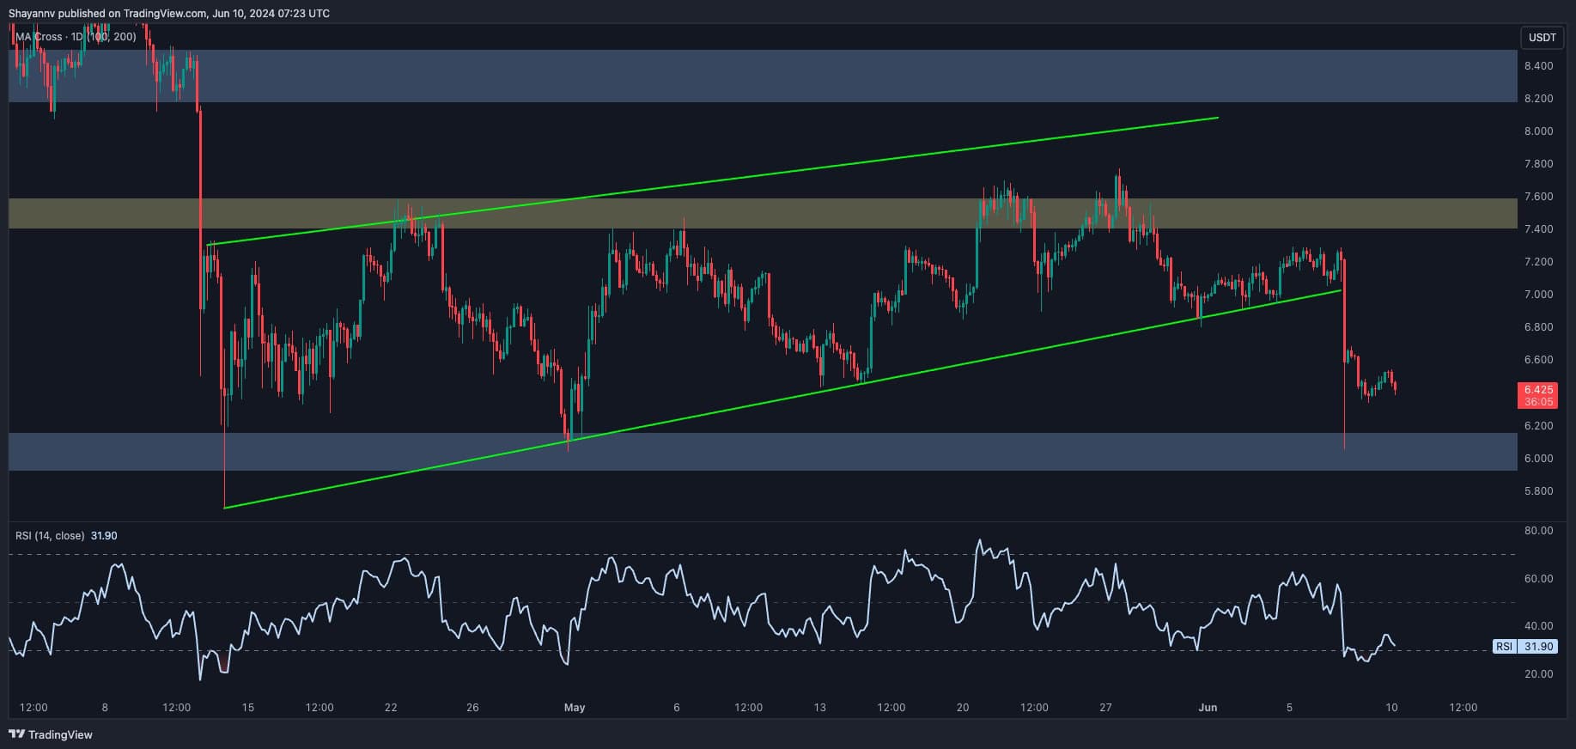Click the 60.00 RSI axis label

pyautogui.click(x=1539, y=579)
